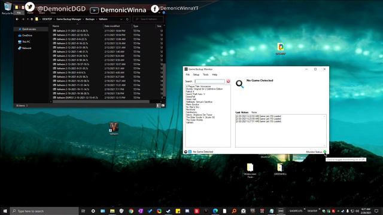
Task: Select Metro Exodus in the game list
Action: pos(193,105)
